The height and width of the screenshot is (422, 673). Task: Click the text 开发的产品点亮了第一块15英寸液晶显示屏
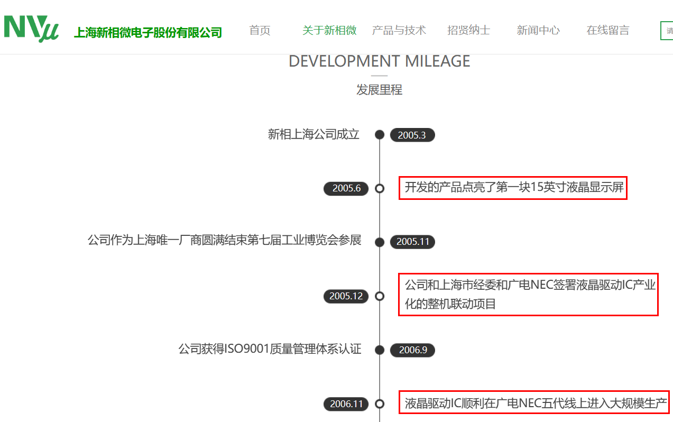[514, 187]
